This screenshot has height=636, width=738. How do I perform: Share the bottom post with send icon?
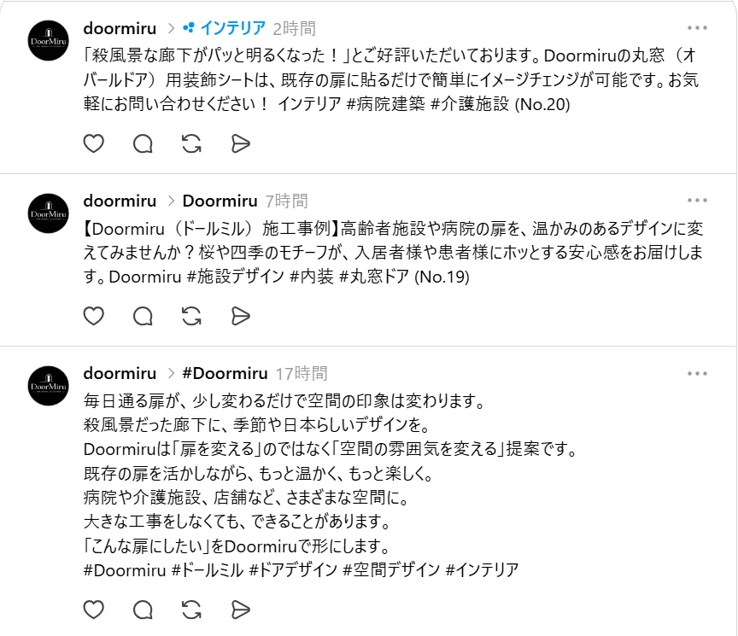pos(241,610)
